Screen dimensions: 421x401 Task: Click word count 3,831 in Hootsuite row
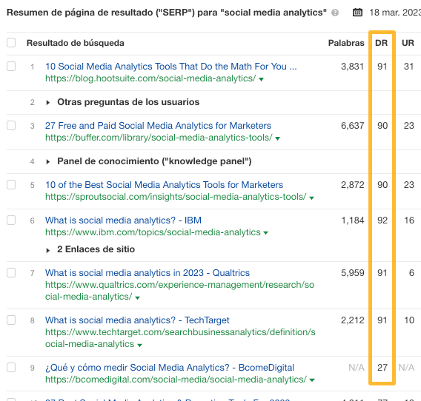(x=352, y=67)
